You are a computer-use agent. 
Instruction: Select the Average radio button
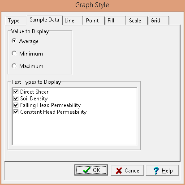pos(14,41)
